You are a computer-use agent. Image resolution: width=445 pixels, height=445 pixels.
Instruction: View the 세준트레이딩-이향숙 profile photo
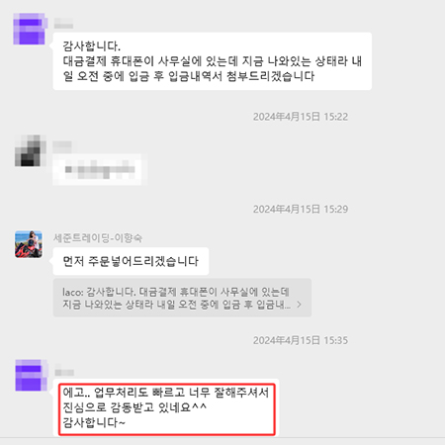point(29,244)
